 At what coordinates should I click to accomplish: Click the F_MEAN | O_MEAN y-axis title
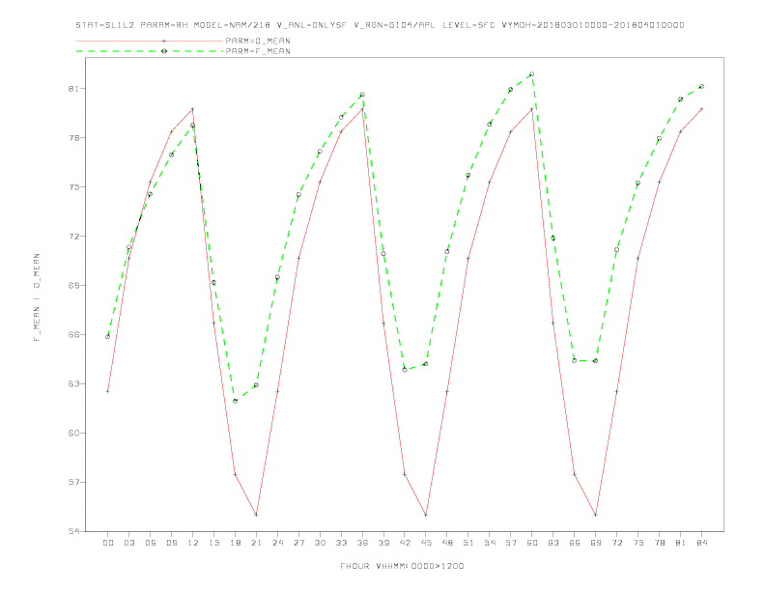[x=37, y=297]
